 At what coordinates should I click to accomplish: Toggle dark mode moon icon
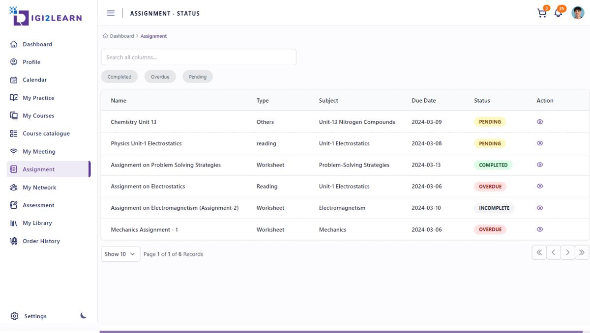(x=84, y=316)
